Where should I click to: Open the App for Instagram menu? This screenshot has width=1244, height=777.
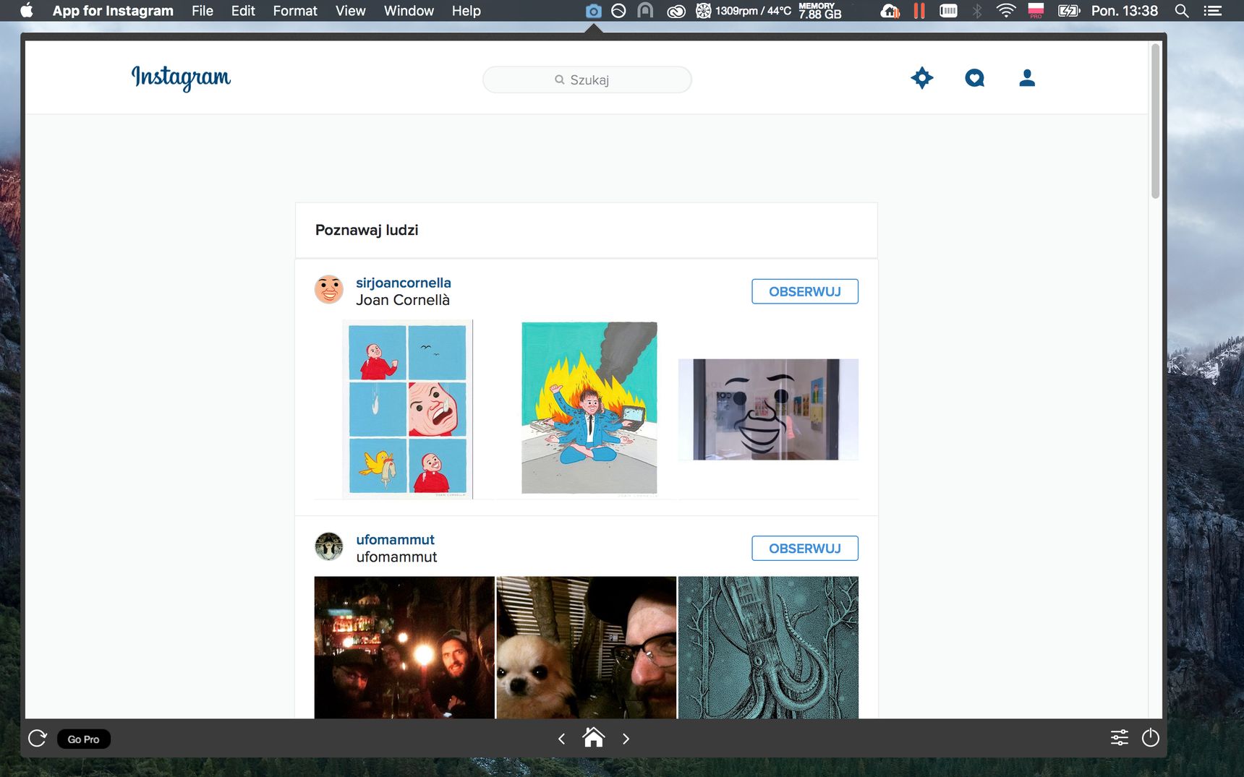click(113, 11)
